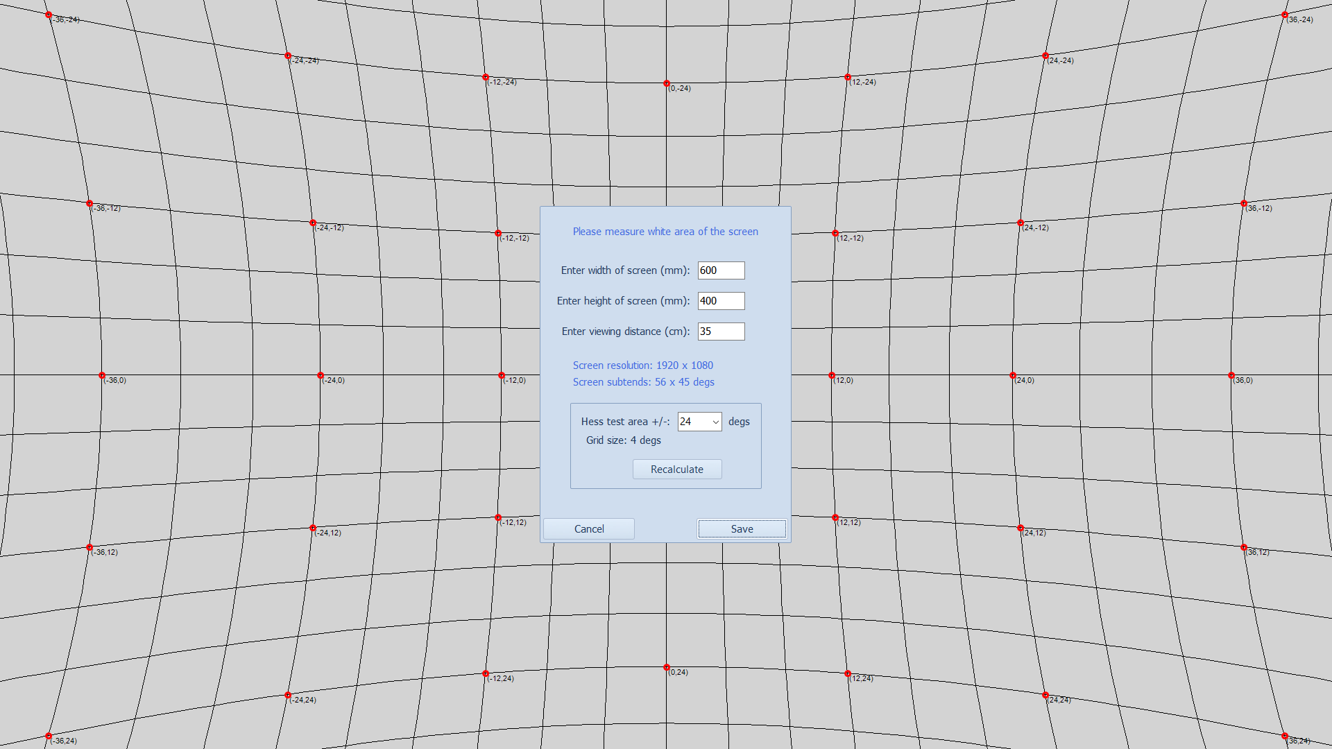Cancel the screen measurement dialog
The image size is (1332, 749).
click(589, 529)
